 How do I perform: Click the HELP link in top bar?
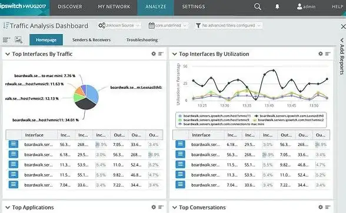(x=338, y=7)
